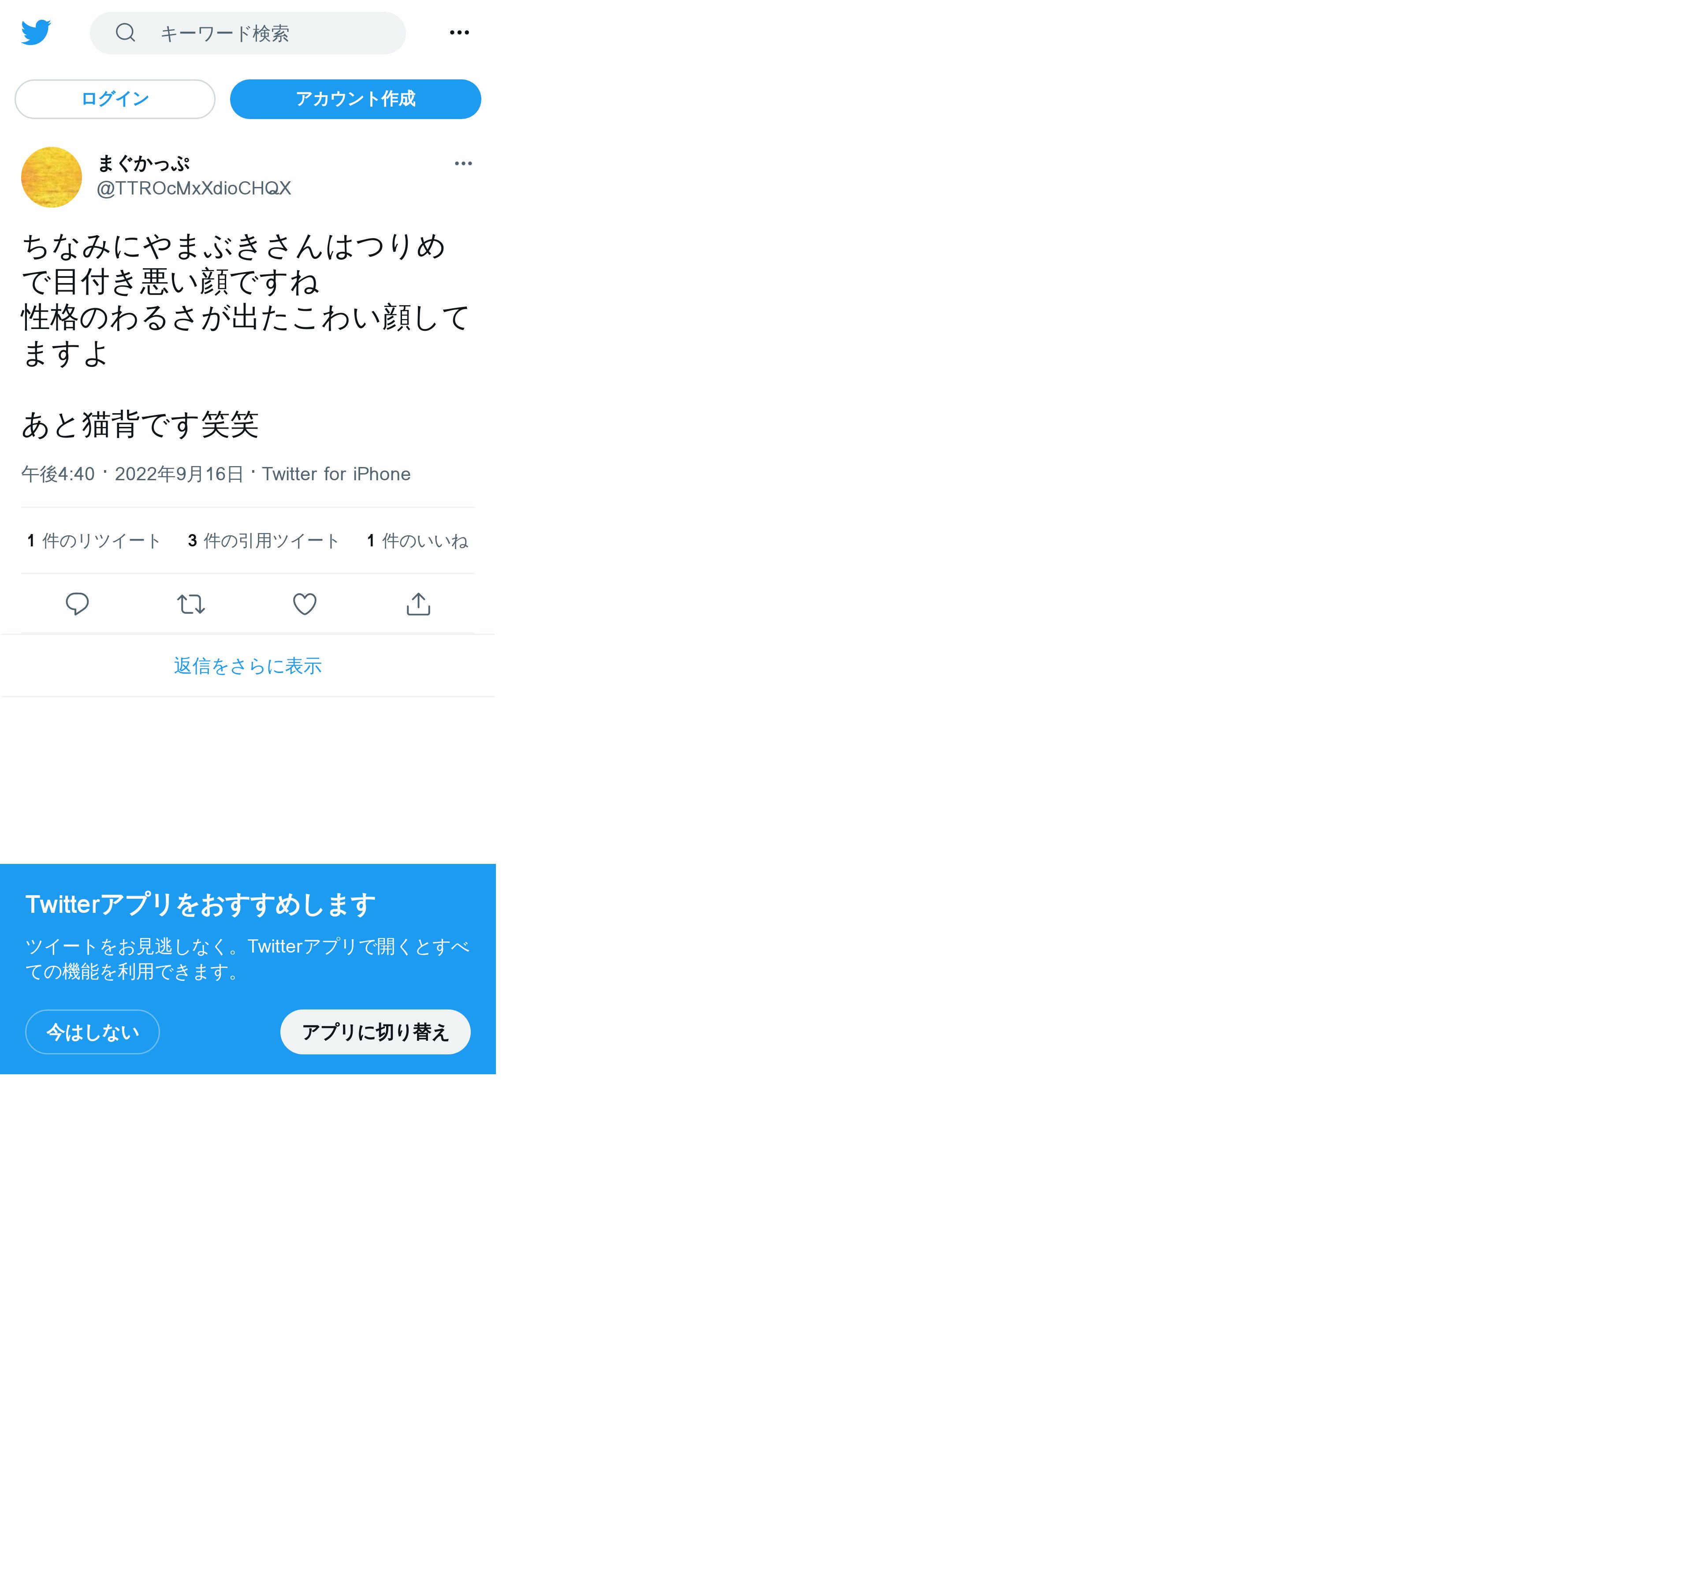Click the アカウント作成 button
Image resolution: width=1698 pixels, height=1577 pixels.
pos(356,99)
